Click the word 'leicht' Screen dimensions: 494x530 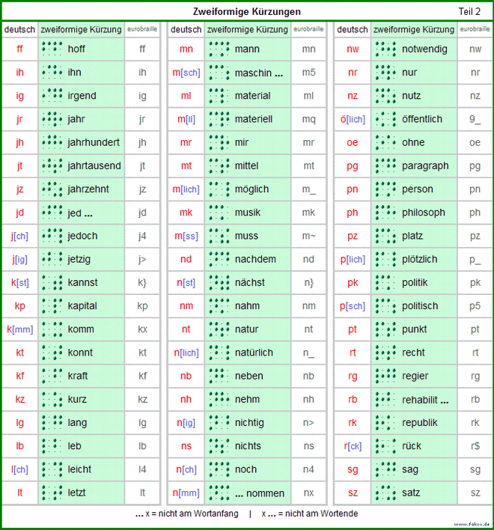[x=79, y=469]
